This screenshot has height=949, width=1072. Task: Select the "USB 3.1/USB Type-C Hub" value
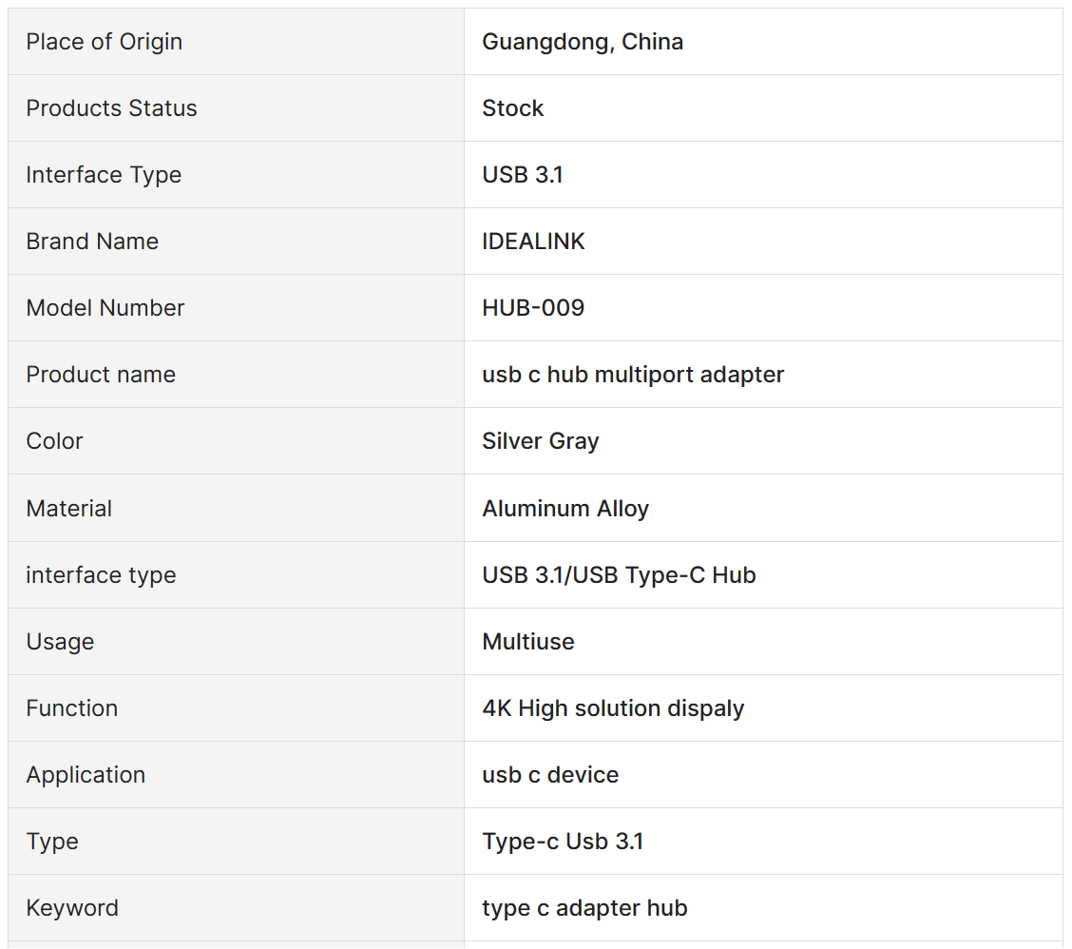click(x=619, y=575)
